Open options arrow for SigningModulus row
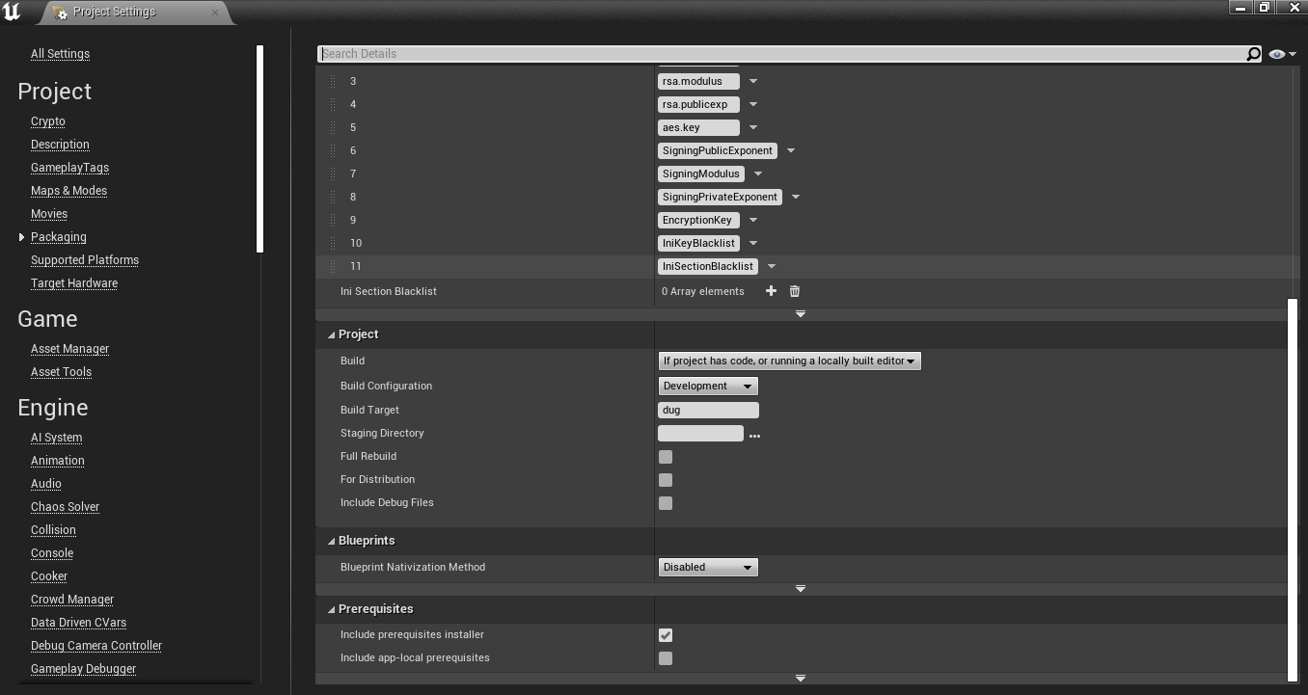The image size is (1308, 695). (x=758, y=174)
